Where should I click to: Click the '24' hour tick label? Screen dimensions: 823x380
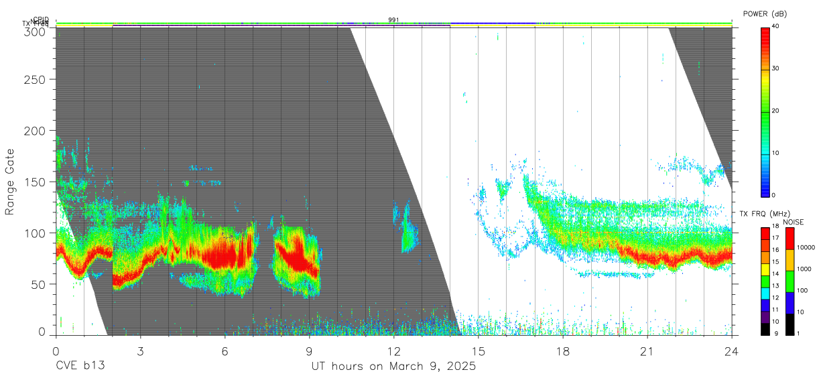point(732,351)
